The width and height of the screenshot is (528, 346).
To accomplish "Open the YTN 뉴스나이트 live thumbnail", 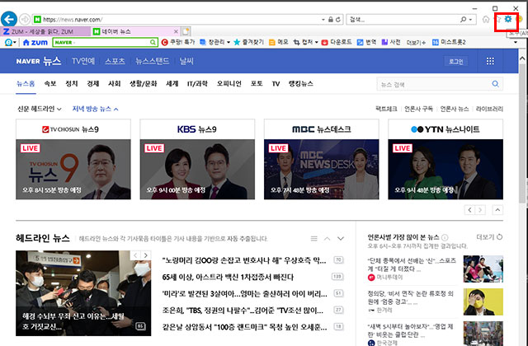I will (445, 169).
